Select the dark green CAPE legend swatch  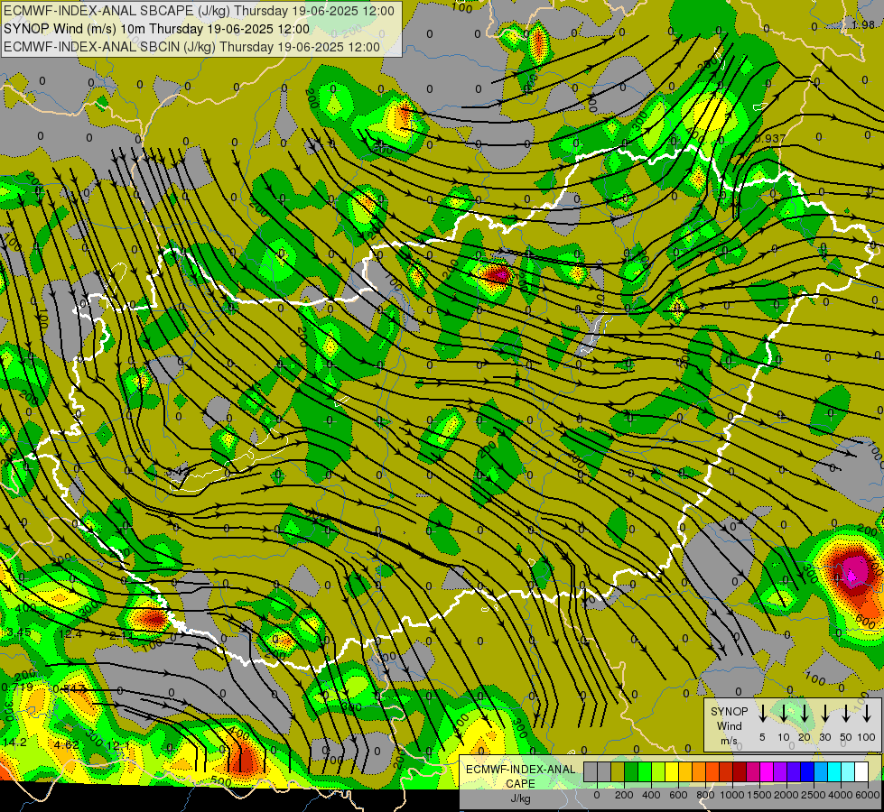tap(631, 772)
